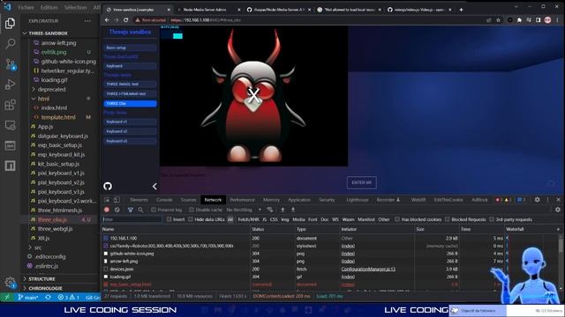Collapse the html folder
565x317 pixels.
coord(34,99)
